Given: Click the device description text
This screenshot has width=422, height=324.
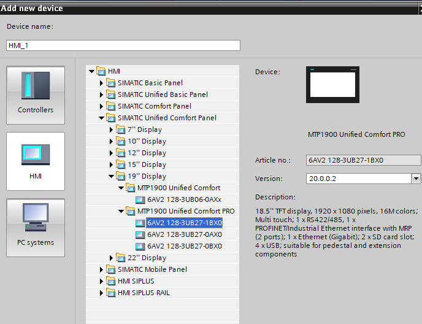Looking at the screenshot, I should [x=336, y=233].
